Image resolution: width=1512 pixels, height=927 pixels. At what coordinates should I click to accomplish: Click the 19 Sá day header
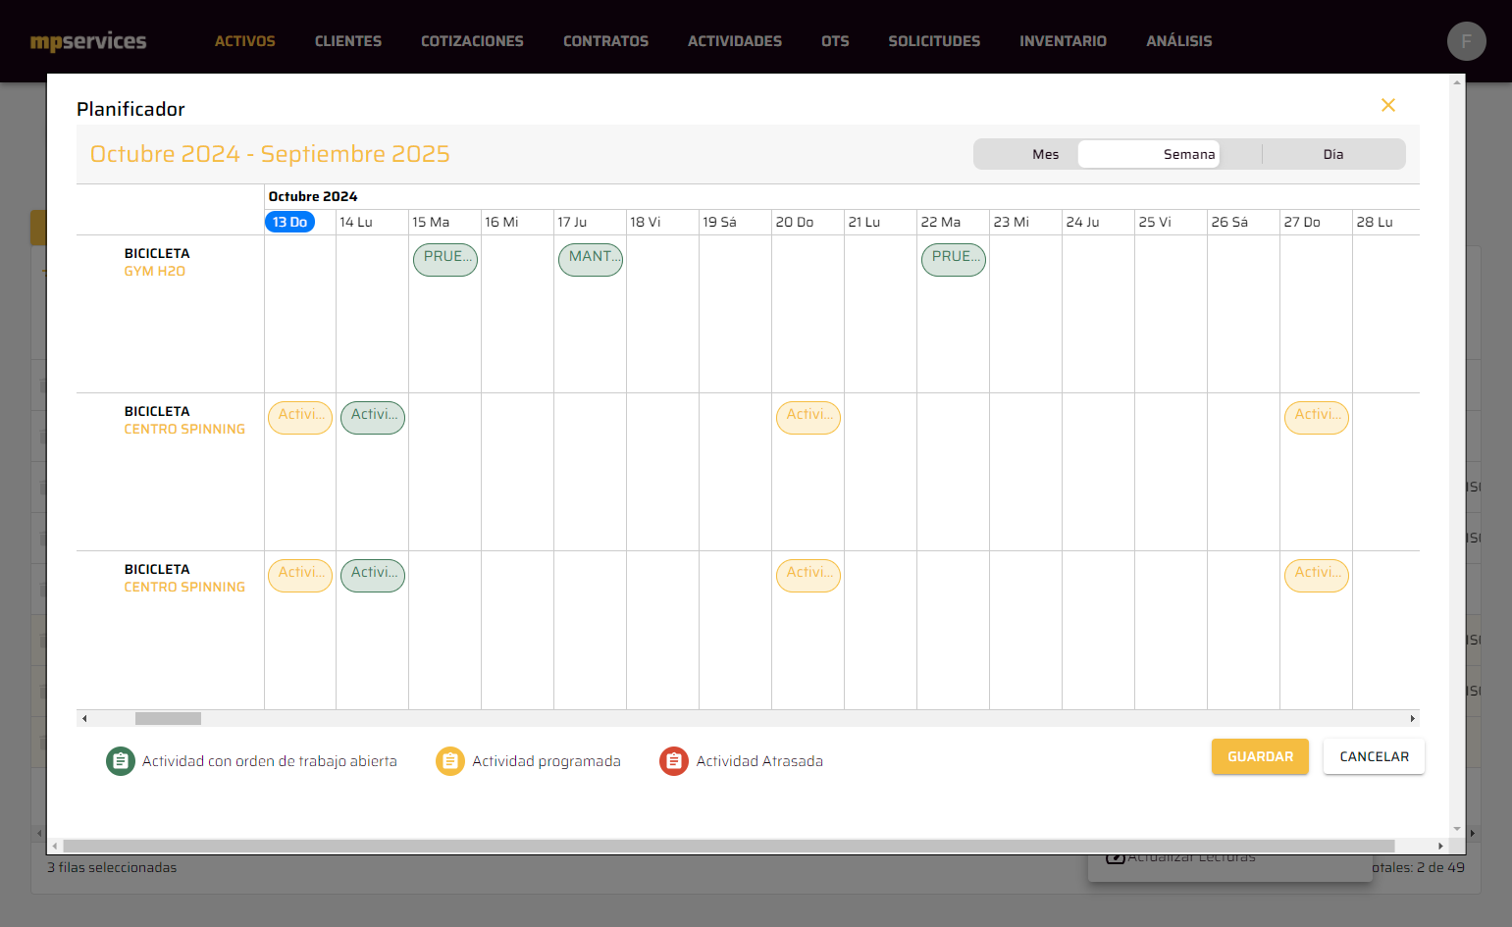[719, 222]
